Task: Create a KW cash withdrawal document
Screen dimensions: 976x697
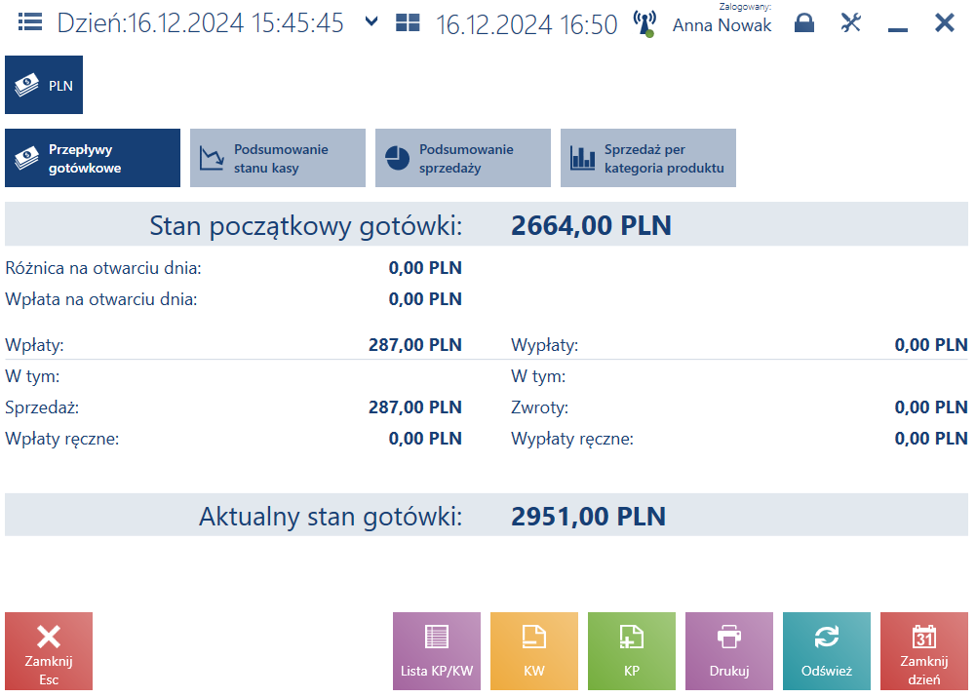Action: click(x=534, y=651)
